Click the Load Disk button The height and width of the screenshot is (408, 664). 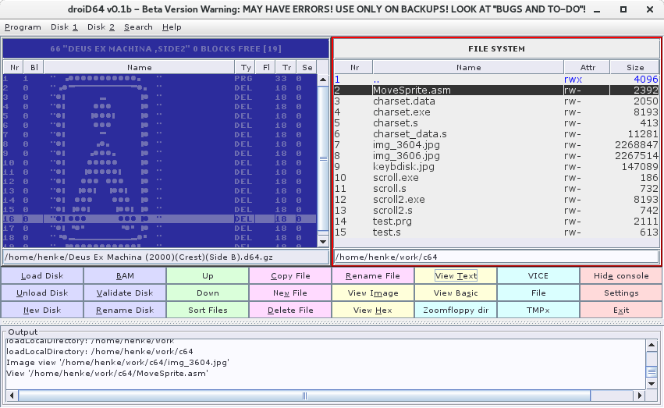click(42, 276)
